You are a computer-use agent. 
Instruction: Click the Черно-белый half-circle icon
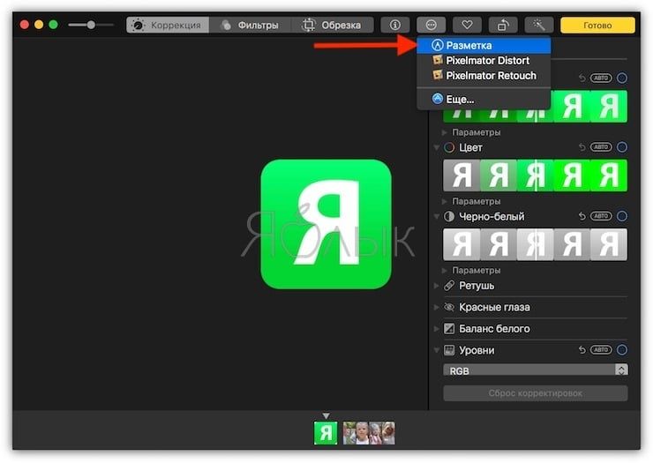coord(449,217)
